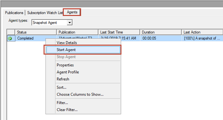The height and width of the screenshot is (120, 223).
Task: Click the Duration column header
Action: pos(161,32)
